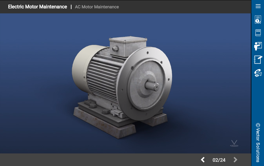Open the hamburger navigation menu
Screen dimensions: 264x166
point(258,6)
